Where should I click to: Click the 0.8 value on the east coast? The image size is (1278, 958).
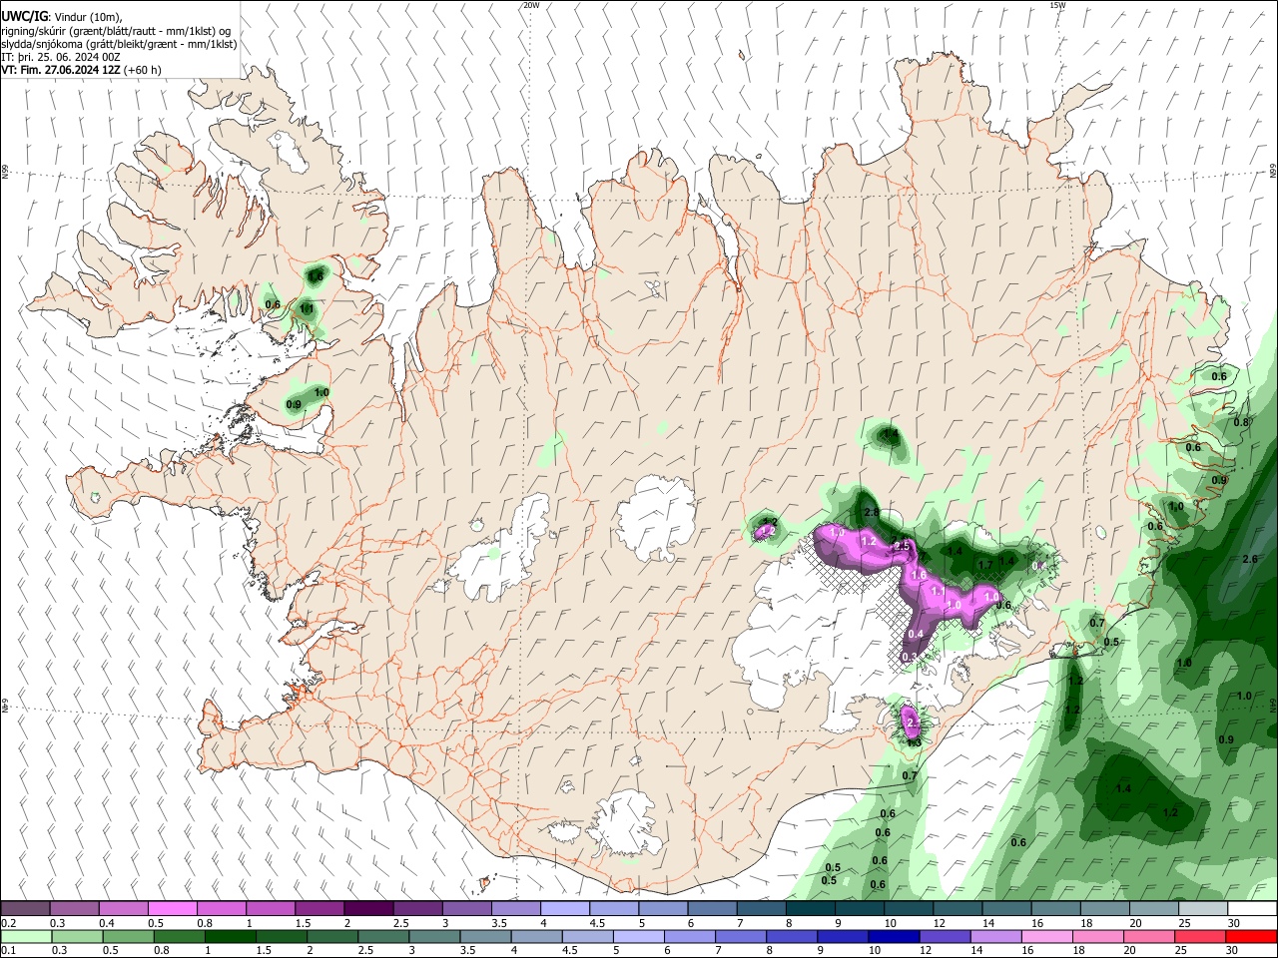1241,422
